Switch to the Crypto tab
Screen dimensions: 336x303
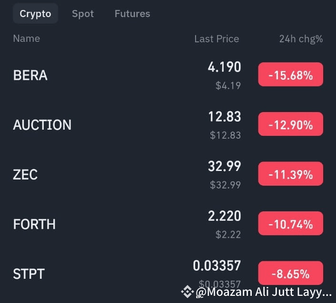tap(35, 13)
